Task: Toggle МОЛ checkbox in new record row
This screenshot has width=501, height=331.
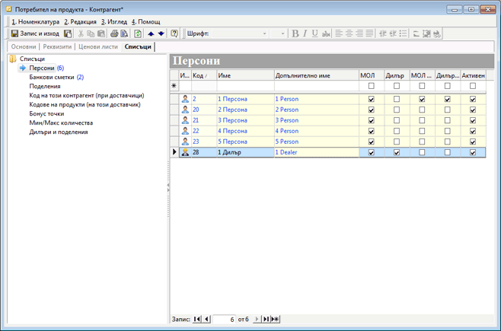Action: 372,86
